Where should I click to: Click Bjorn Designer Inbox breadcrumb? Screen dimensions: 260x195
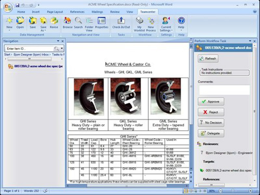[x=31, y=54]
